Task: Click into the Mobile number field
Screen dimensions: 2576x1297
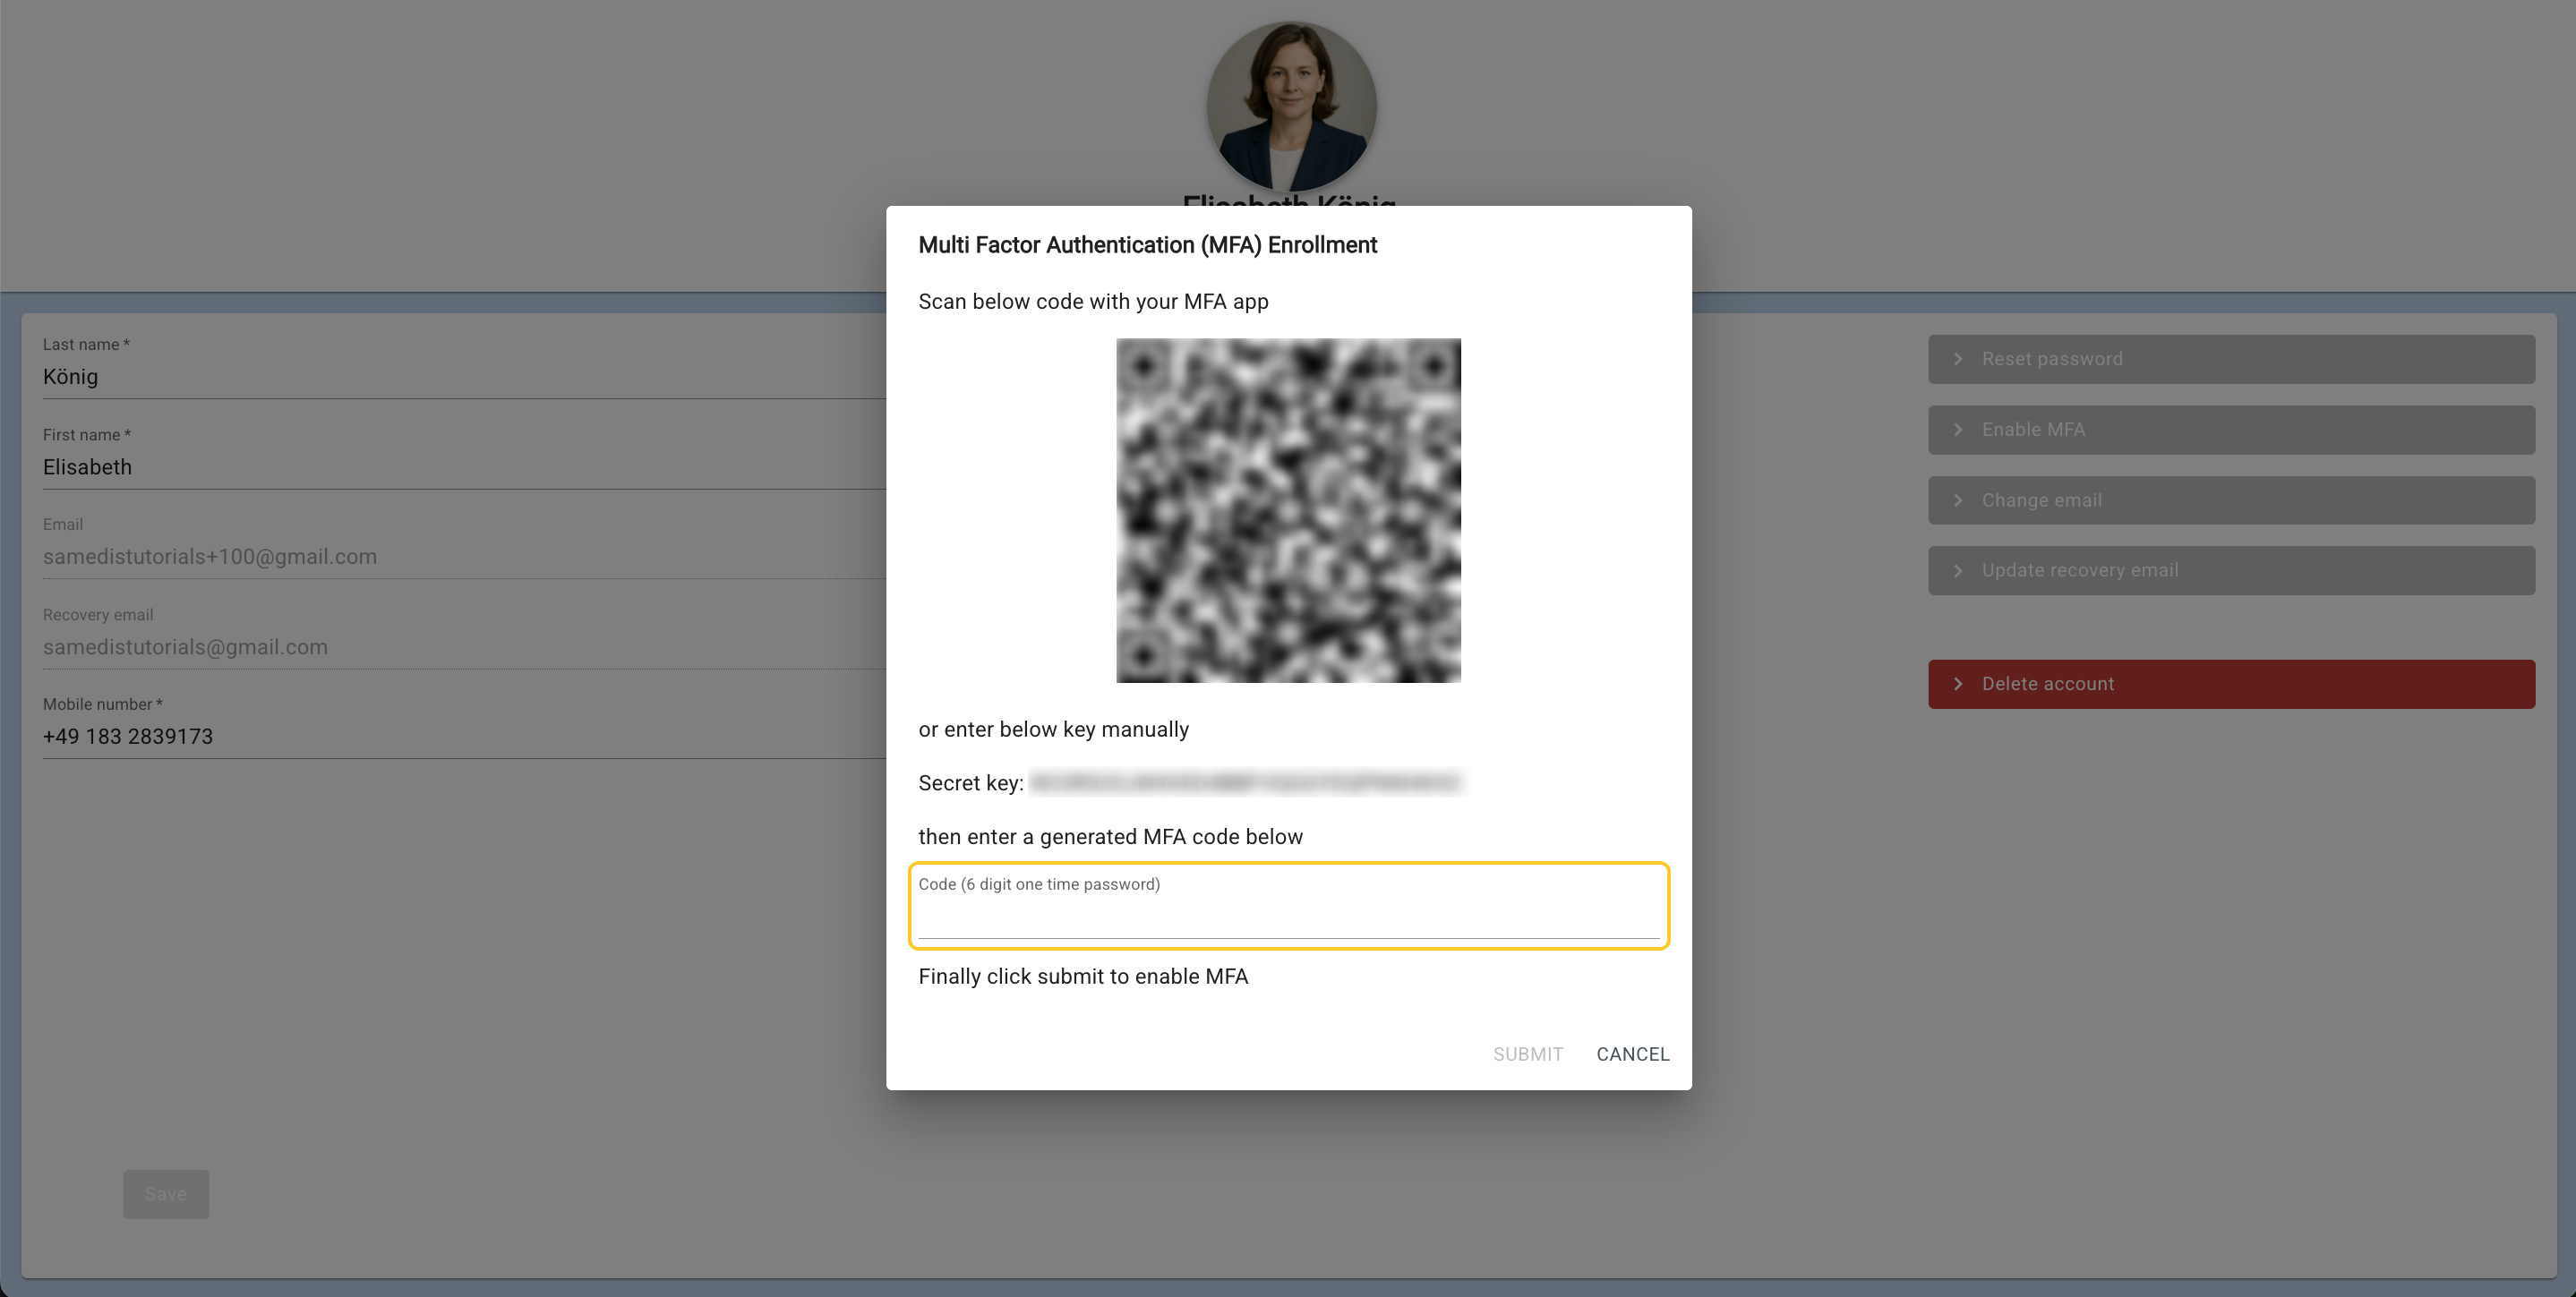Action: pyautogui.click(x=460, y=737)
